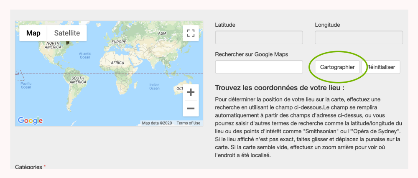The height and width of the screenshot is (178, 418).
Task: Zoom out with the minus button
Action: pyautogui.click(x=191, y=108)
